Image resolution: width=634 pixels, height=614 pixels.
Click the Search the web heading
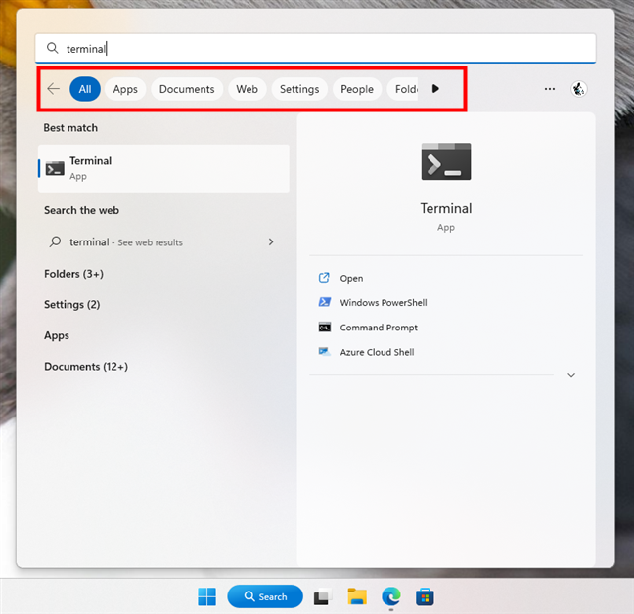(x=81, y=210)
